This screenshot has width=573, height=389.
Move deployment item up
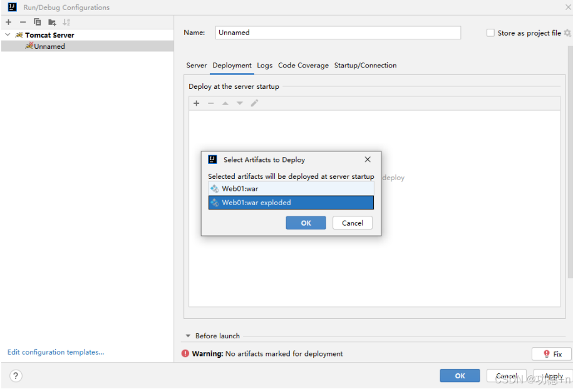click(225, 103)
